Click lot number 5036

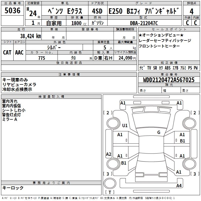pyautogui.click(x=12, y=11)
